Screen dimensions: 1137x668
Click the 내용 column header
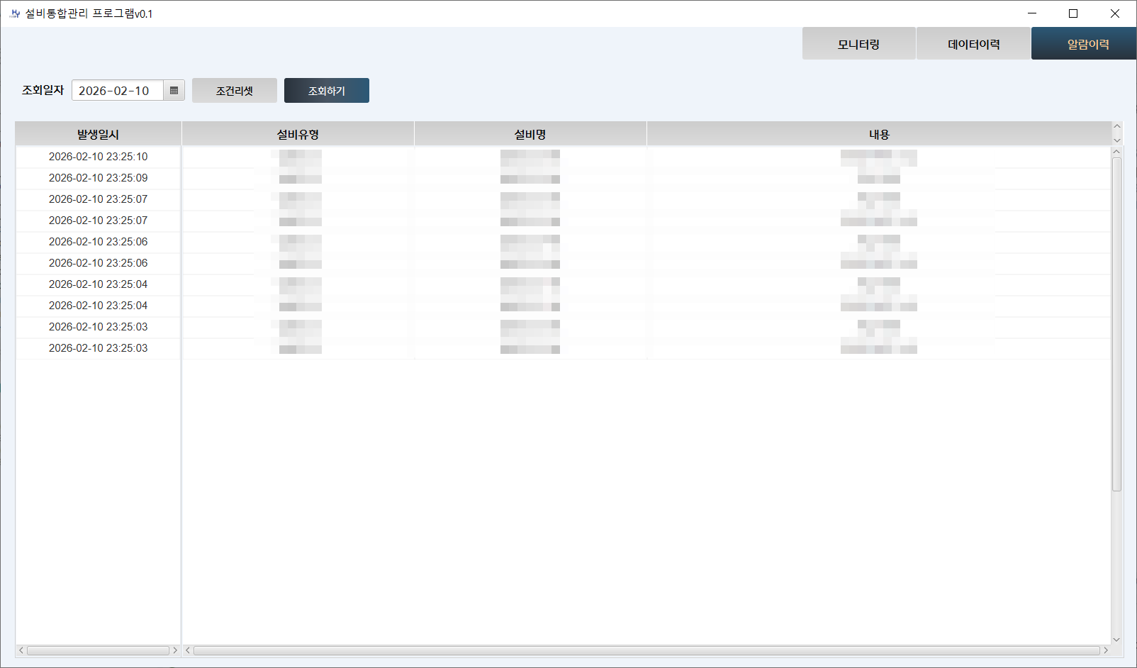point(879,134)
